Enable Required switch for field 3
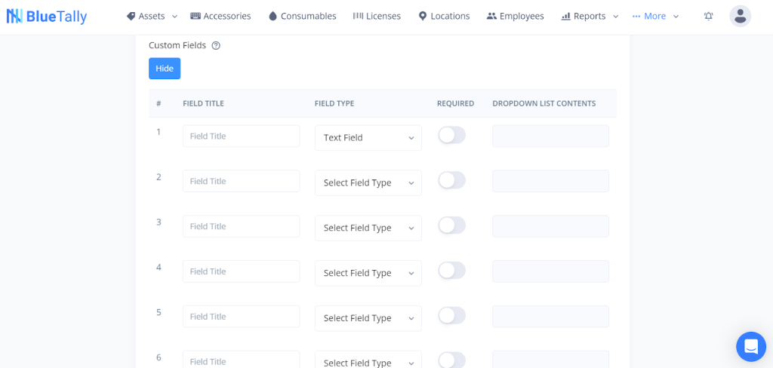The width and height of the screenshot is (773, 368). pyautogui.click(x=451, y=225)
